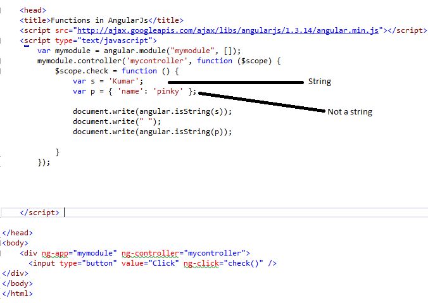The height and width of the screenshot is (303, 428).
Task: Click the "mymodule" string inside angular.module call
Action: click(x=192, y=51)
